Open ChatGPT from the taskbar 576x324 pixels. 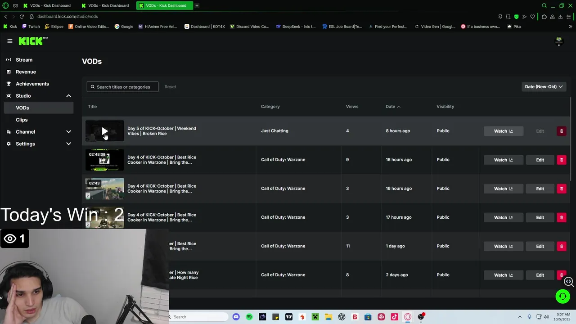[x=342, y=317]
